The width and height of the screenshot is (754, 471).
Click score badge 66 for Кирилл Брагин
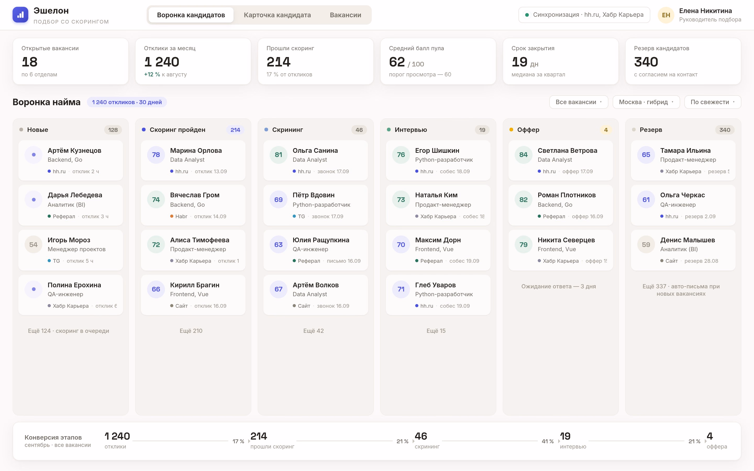point(156,289)
